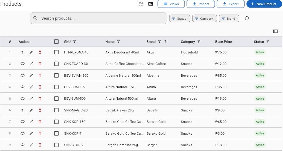Check the BEV-EVIAN-500 row checkbox

pyautogui.click(x=56, y=75)
